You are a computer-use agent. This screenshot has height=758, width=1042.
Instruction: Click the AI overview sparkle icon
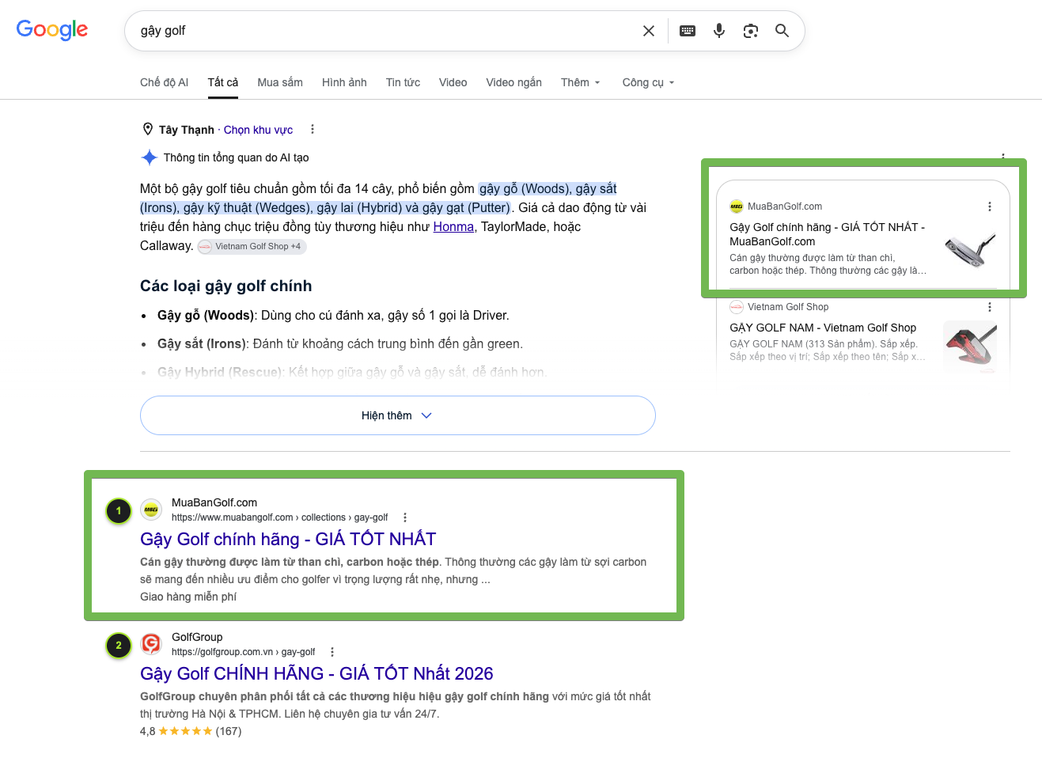(x=149, y=157)
